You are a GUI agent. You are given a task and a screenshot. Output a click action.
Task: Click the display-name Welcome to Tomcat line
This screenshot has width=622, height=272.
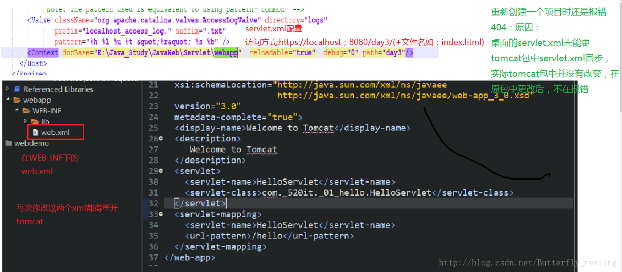pos(293,128)
